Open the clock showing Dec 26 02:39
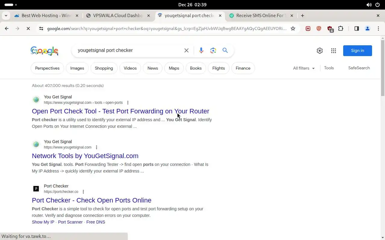Viewport: 385px width, 240px height. (192, 5)
